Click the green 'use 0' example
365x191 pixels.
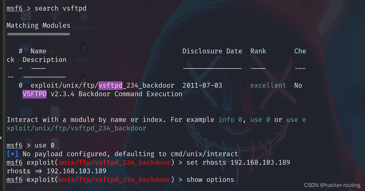260,120
